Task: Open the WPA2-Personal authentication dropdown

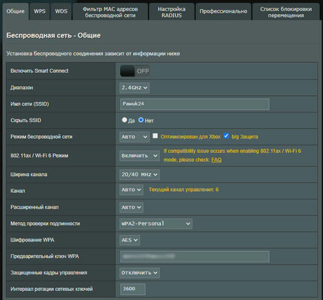Action: tap(155, 223)
